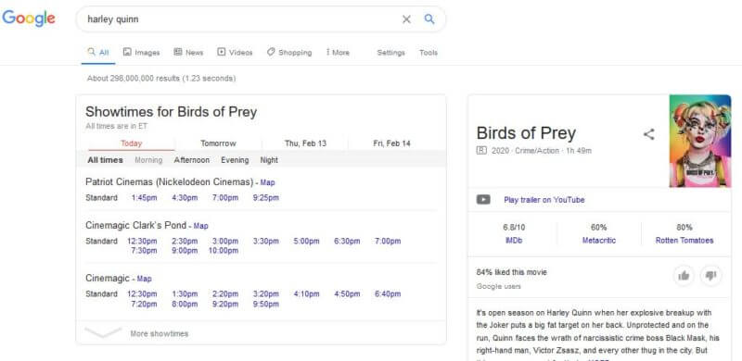Choose 6:40pm at Cinemagic
742x361 pixels.
pyautogui.click(x=388, y=294)
